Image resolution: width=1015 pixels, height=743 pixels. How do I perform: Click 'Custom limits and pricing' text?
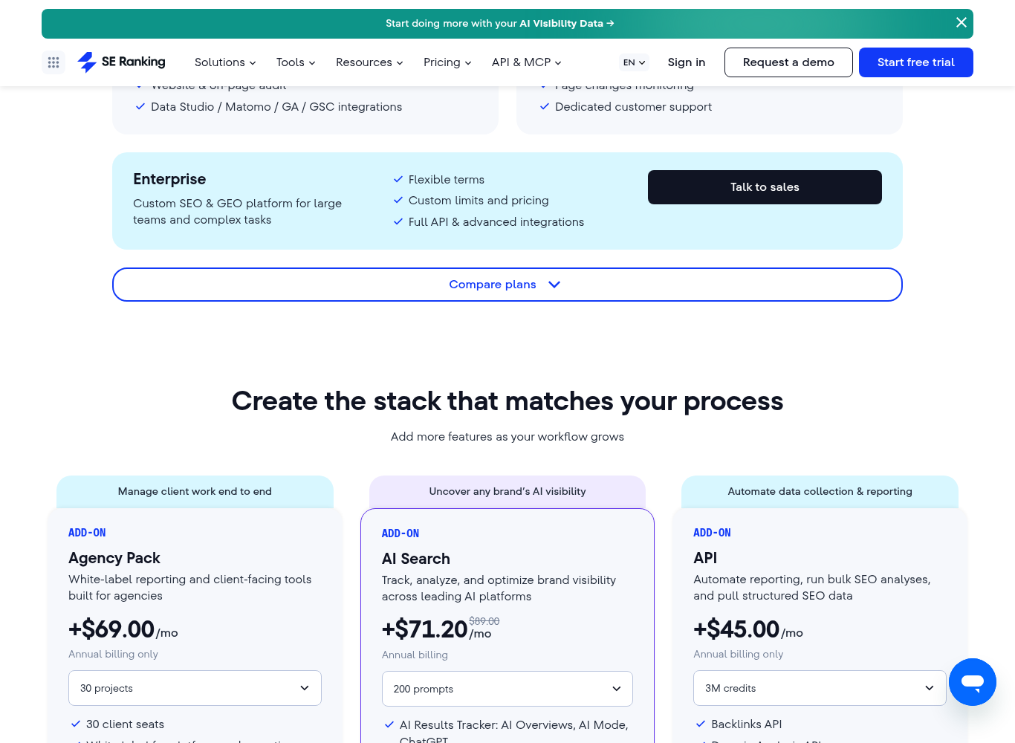tap(479, 201)
